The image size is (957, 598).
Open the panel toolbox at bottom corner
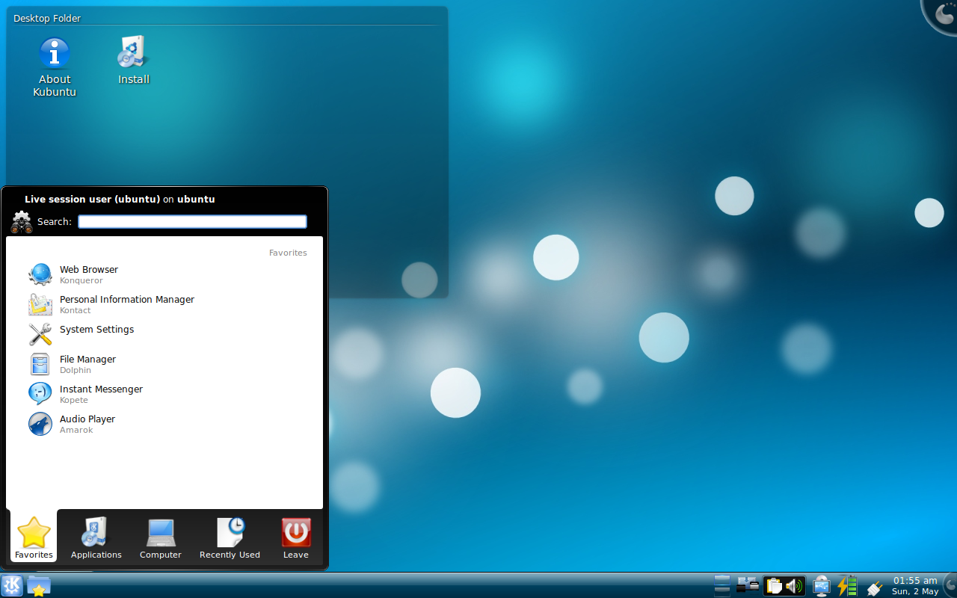tap(950, 585)
